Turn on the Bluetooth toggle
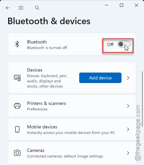 [124, 44]
